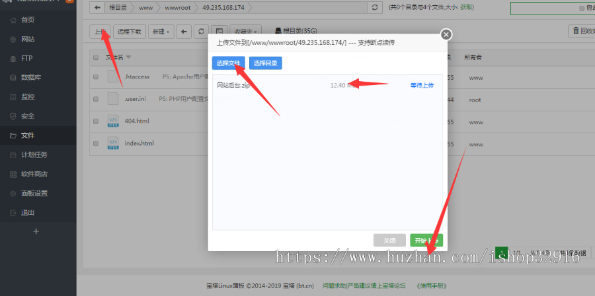Open the terminal icon button in toolbar
Image resolution: width=595 pixels, height=296 pixels.
[x=219, y=32]
